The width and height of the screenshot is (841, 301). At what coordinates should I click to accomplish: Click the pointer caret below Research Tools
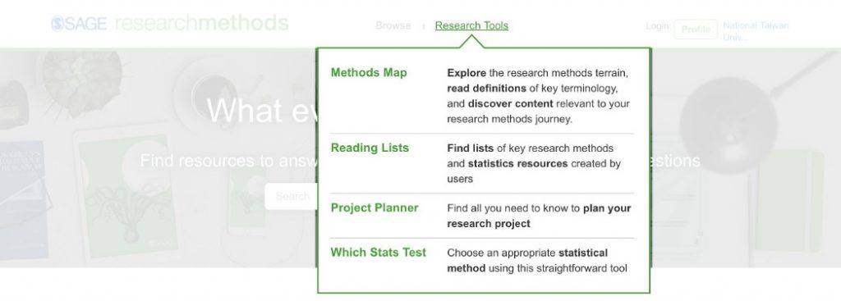pos(472,41)
